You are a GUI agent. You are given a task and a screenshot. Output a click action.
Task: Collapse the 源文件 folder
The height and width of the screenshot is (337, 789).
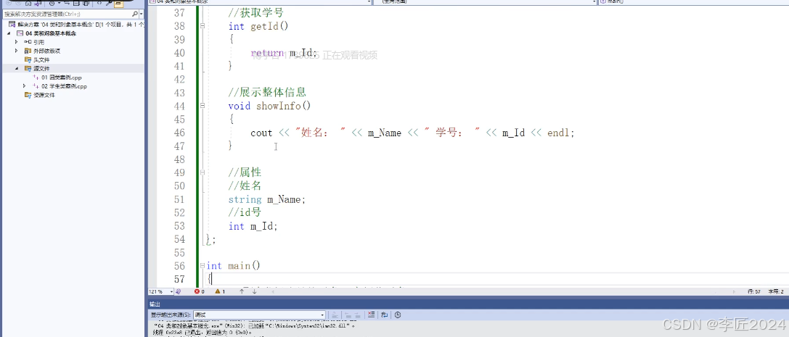click(x=17, y=68)
